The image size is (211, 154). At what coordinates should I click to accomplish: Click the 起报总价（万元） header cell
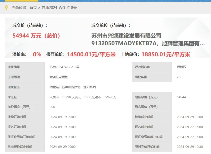(152, 97)
